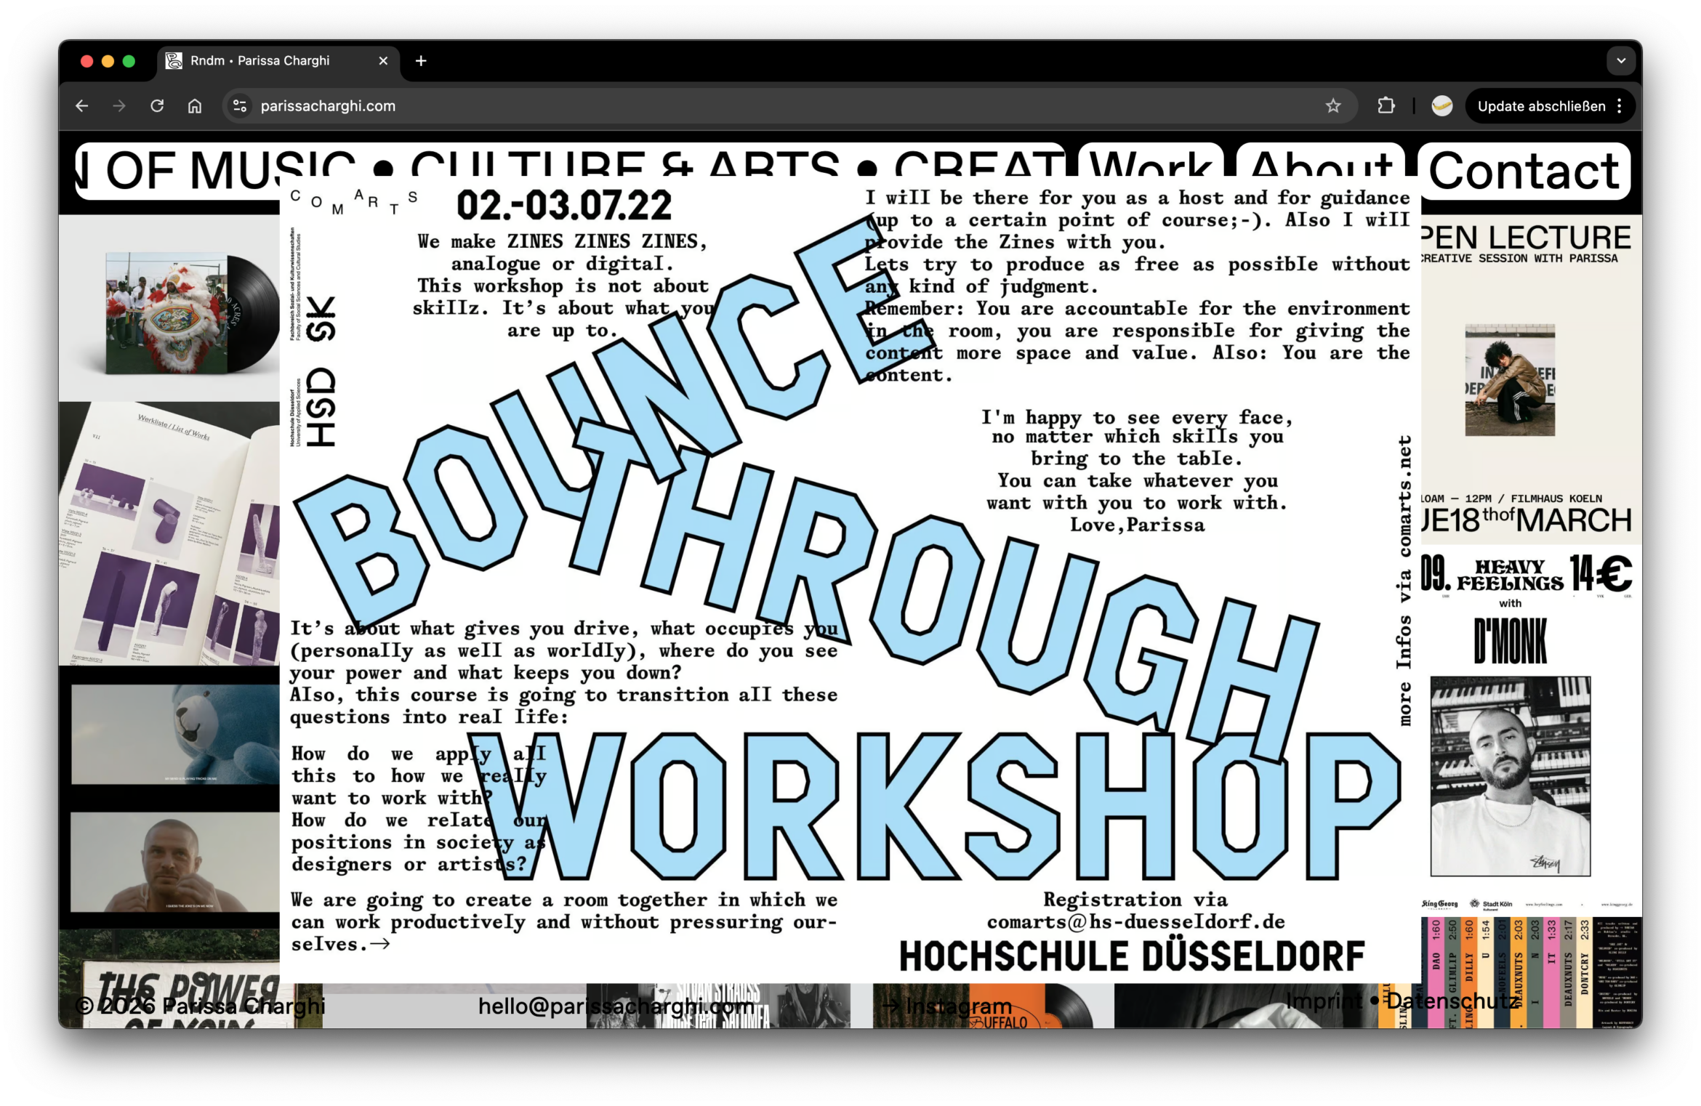1701x1106 pixels.
Task: Close the Rndm Parissa Charghi tab
Action: [x=383, y=61]
